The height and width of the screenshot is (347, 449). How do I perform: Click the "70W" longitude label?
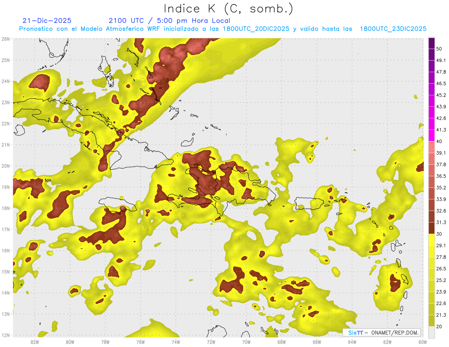coord(246,342)
